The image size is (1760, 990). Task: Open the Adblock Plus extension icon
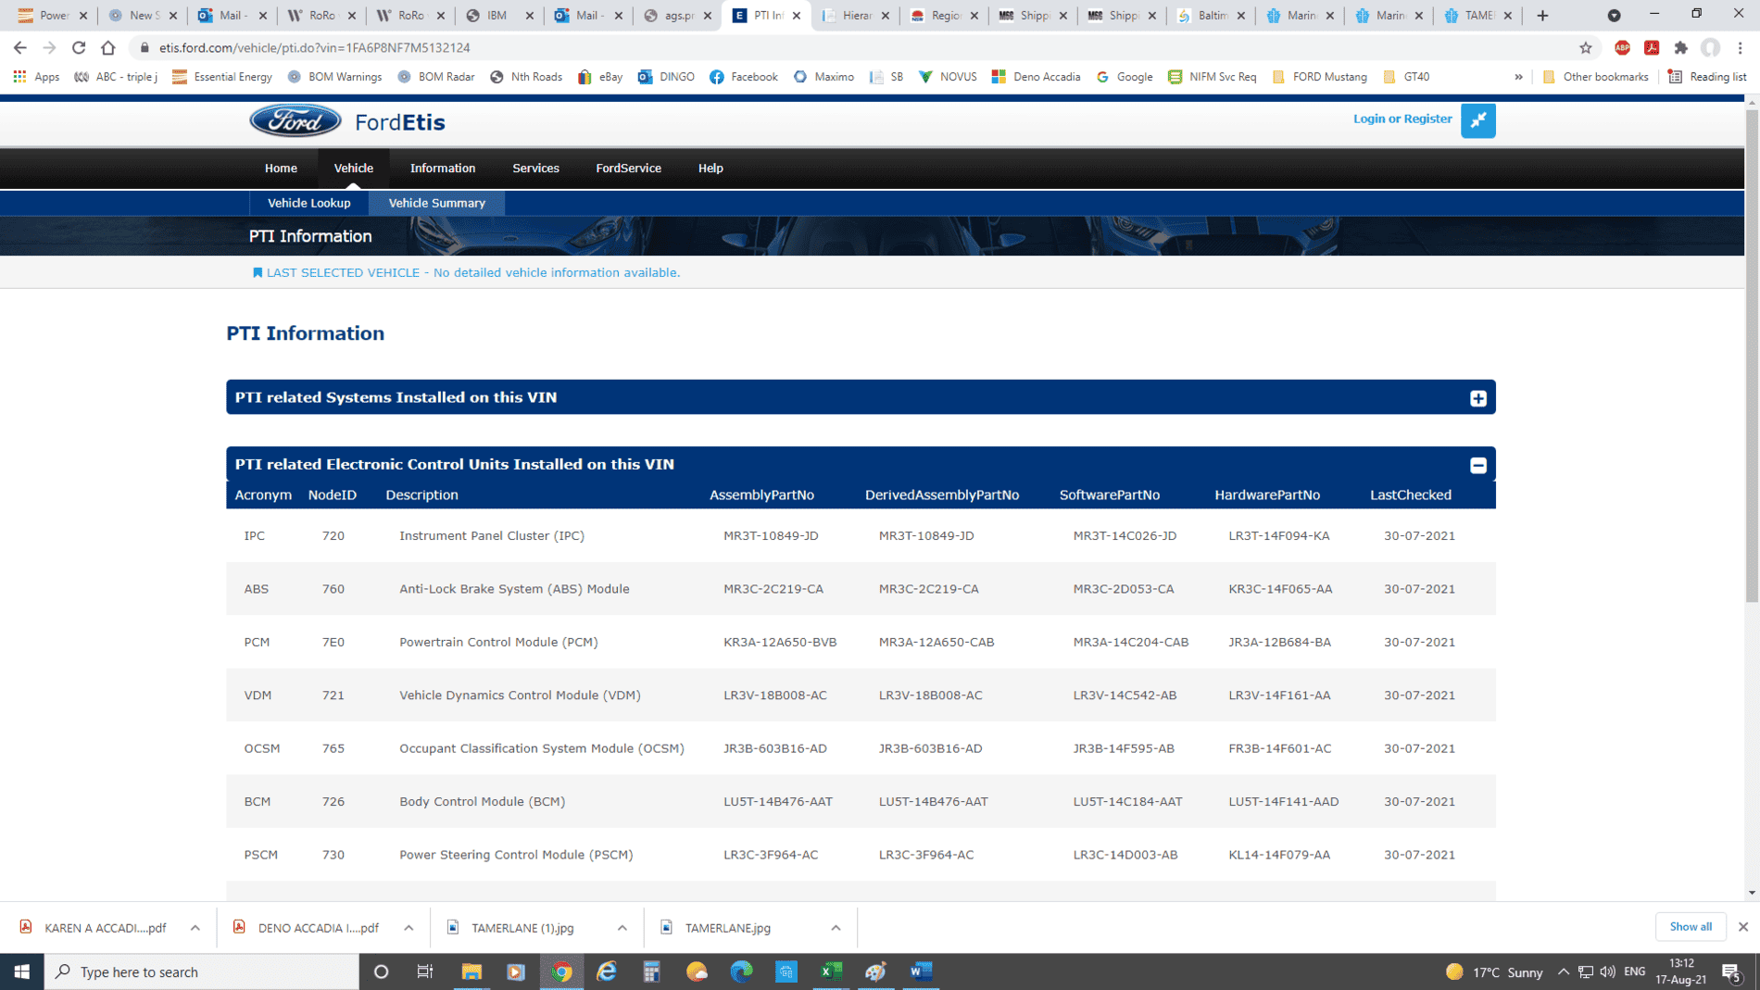pyautogui.click(x=1622, y=47)
